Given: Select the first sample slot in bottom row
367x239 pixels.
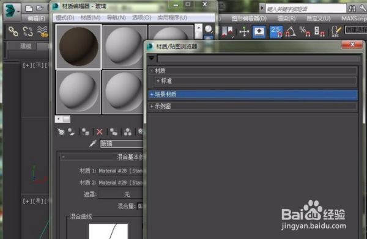Looking at the screenshot, I should [x=79, y=92].
